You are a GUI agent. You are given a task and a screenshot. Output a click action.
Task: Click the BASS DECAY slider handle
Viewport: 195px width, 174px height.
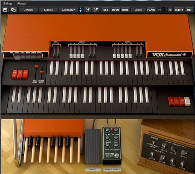(36, 66)
